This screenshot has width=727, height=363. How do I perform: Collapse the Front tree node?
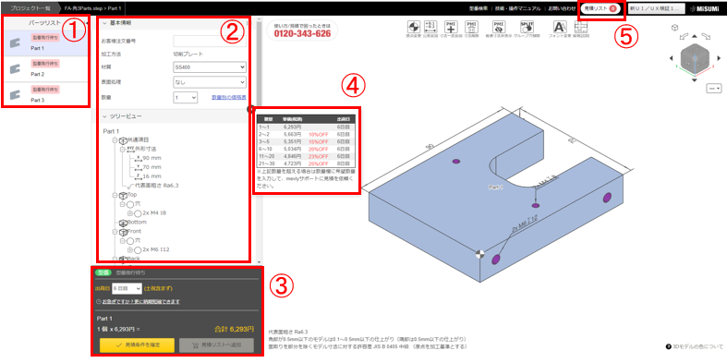pyautogui.click(x=115, y=231)
